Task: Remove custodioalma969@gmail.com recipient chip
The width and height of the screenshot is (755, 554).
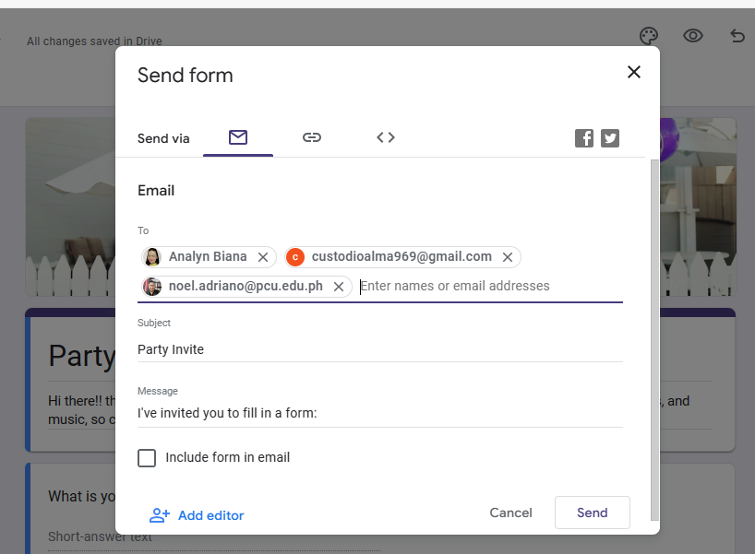Action: [x=508, y=257]
